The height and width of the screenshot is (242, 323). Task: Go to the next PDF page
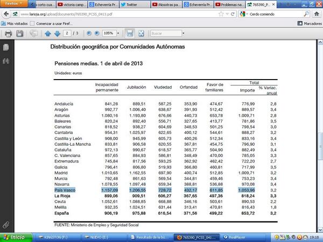tap(57, 33)
